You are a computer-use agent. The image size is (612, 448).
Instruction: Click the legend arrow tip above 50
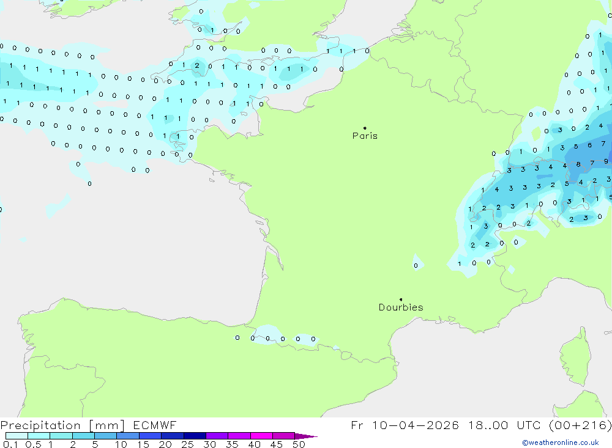point(306,436)
